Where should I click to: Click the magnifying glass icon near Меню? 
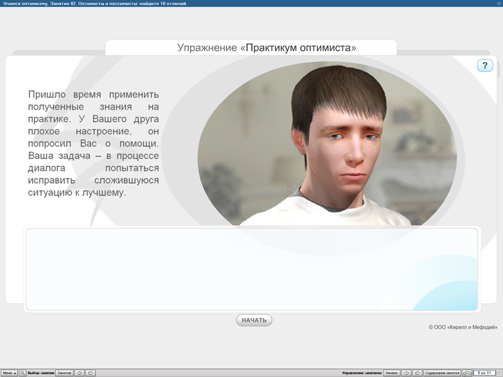click(23, 372)
